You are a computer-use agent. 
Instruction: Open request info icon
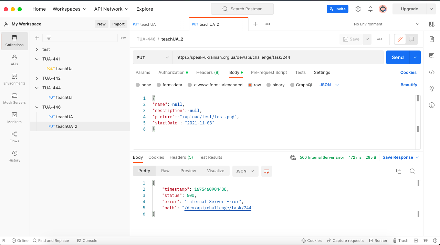[x=432, y=105]
